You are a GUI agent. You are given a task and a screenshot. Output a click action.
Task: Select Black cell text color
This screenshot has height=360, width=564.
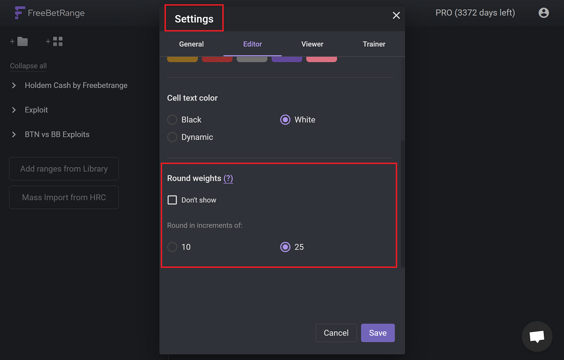(172, 120)
